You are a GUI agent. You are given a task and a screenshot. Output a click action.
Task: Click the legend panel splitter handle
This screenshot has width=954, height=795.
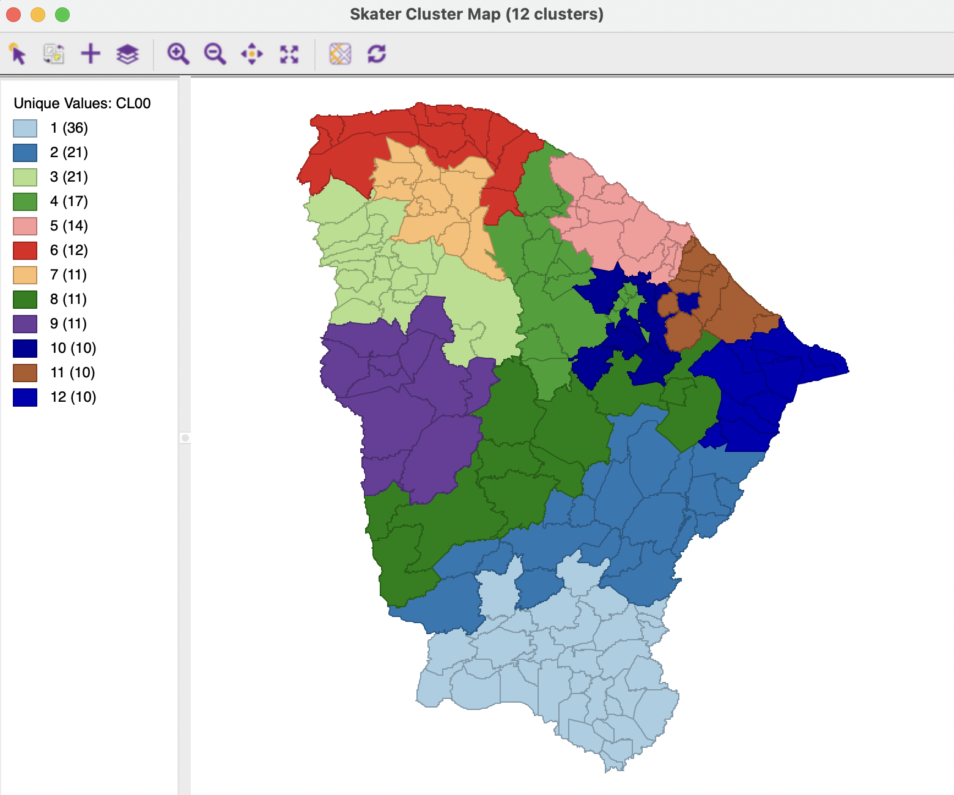[x=185, y=438]
